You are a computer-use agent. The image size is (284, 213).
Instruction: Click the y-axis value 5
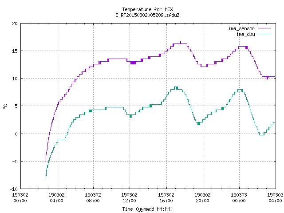click(16, 106)
